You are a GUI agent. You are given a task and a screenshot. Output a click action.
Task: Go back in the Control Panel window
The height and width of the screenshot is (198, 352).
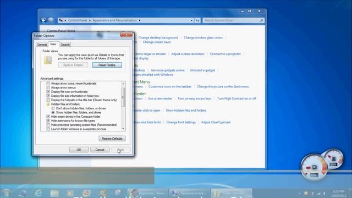[x=43, y=20]
